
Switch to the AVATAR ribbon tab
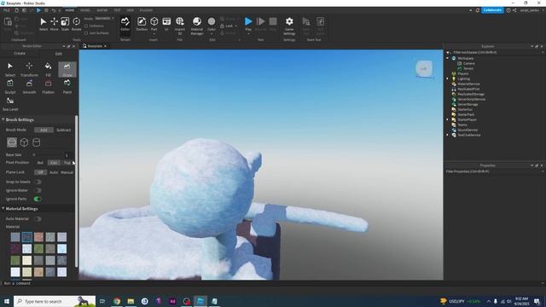(102, 10)
